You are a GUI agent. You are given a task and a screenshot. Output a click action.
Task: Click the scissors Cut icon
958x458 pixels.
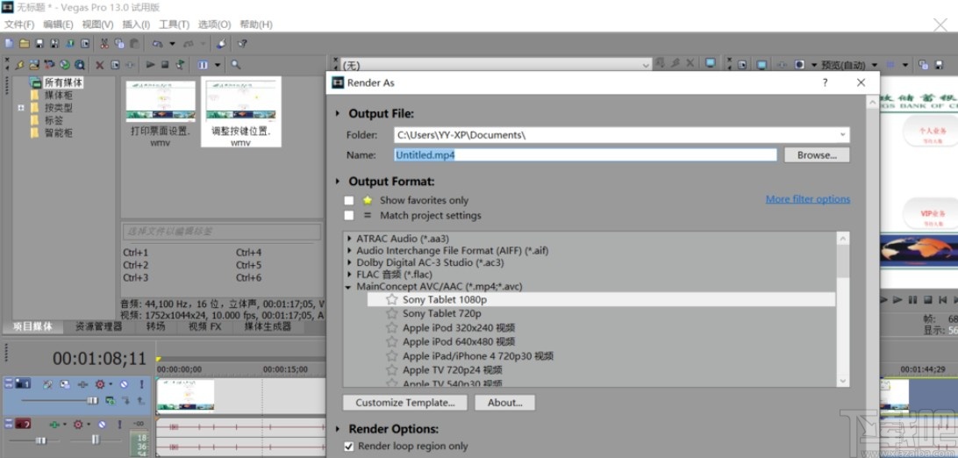click(x=104, y=43)
